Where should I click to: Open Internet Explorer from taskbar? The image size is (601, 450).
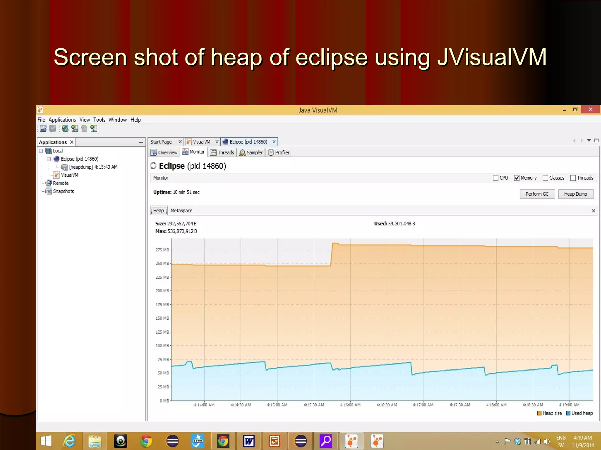click(x=70, y=441)
